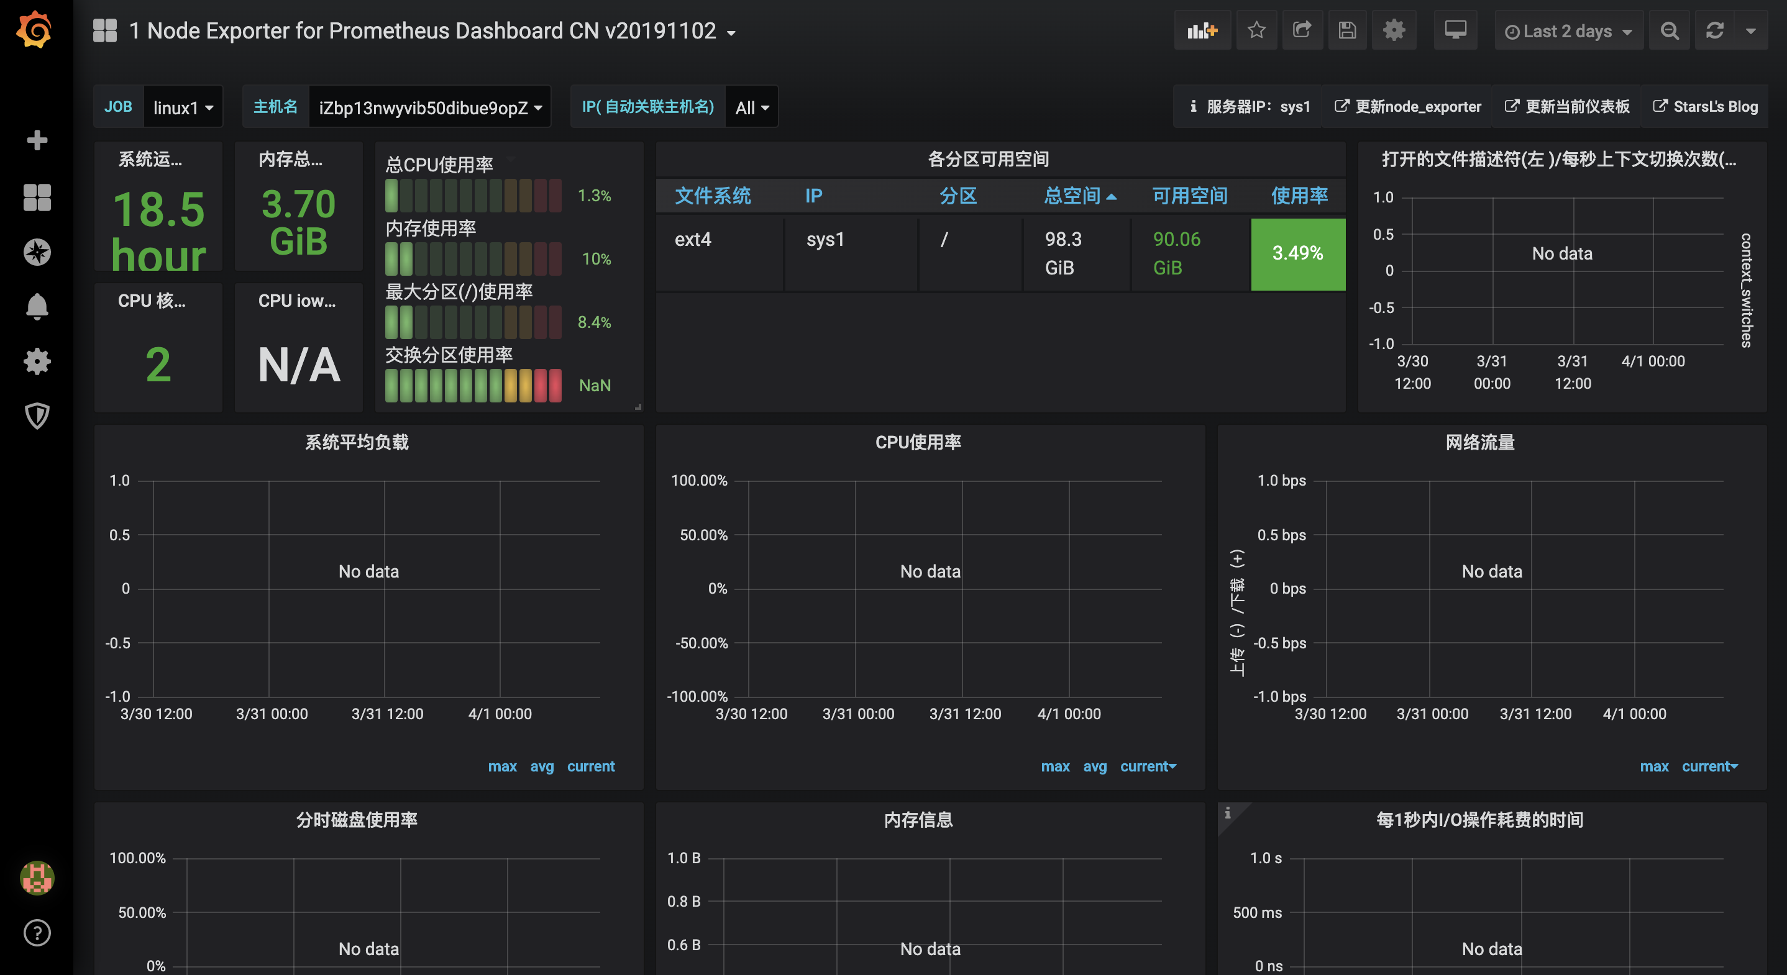Sort table by 使用率 column
This screenshot has width=1787, height=975.
[x=1299, y=196]
